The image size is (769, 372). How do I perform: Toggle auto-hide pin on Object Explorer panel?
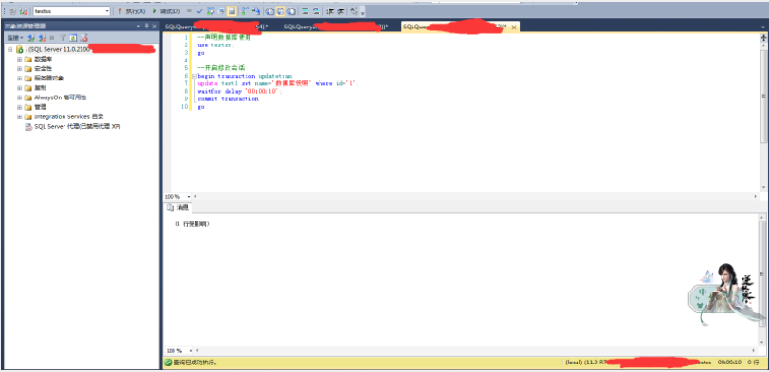pos(146,27)
